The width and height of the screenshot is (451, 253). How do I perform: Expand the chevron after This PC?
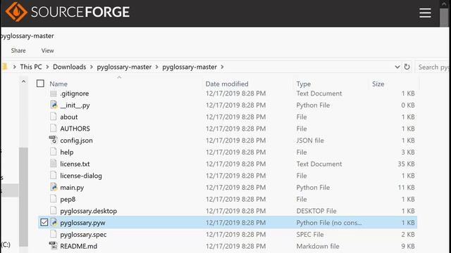click(47, 67)
